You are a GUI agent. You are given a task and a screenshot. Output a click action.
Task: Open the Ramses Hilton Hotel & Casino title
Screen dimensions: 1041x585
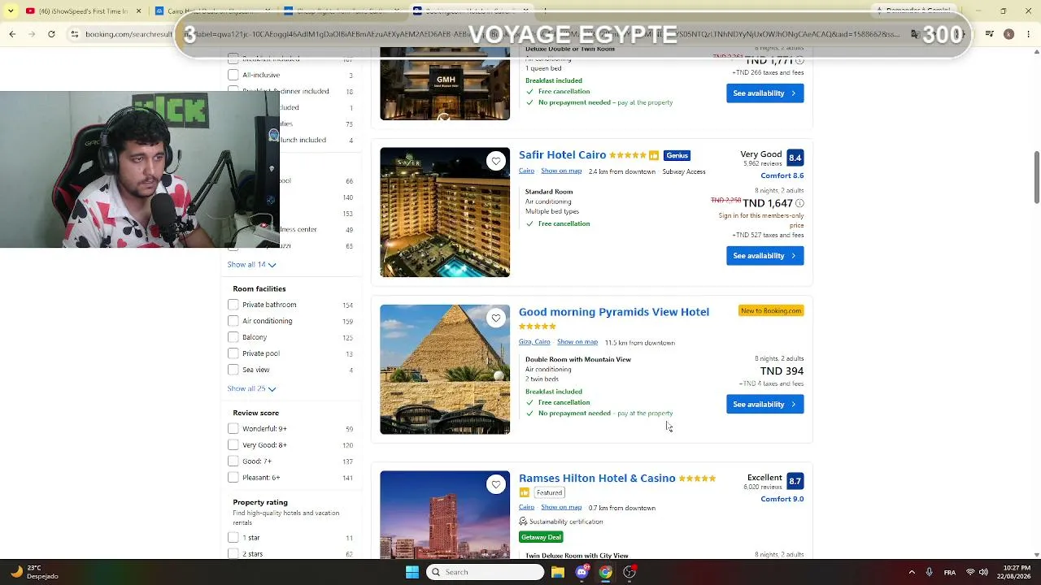click(x=597, y=479)
